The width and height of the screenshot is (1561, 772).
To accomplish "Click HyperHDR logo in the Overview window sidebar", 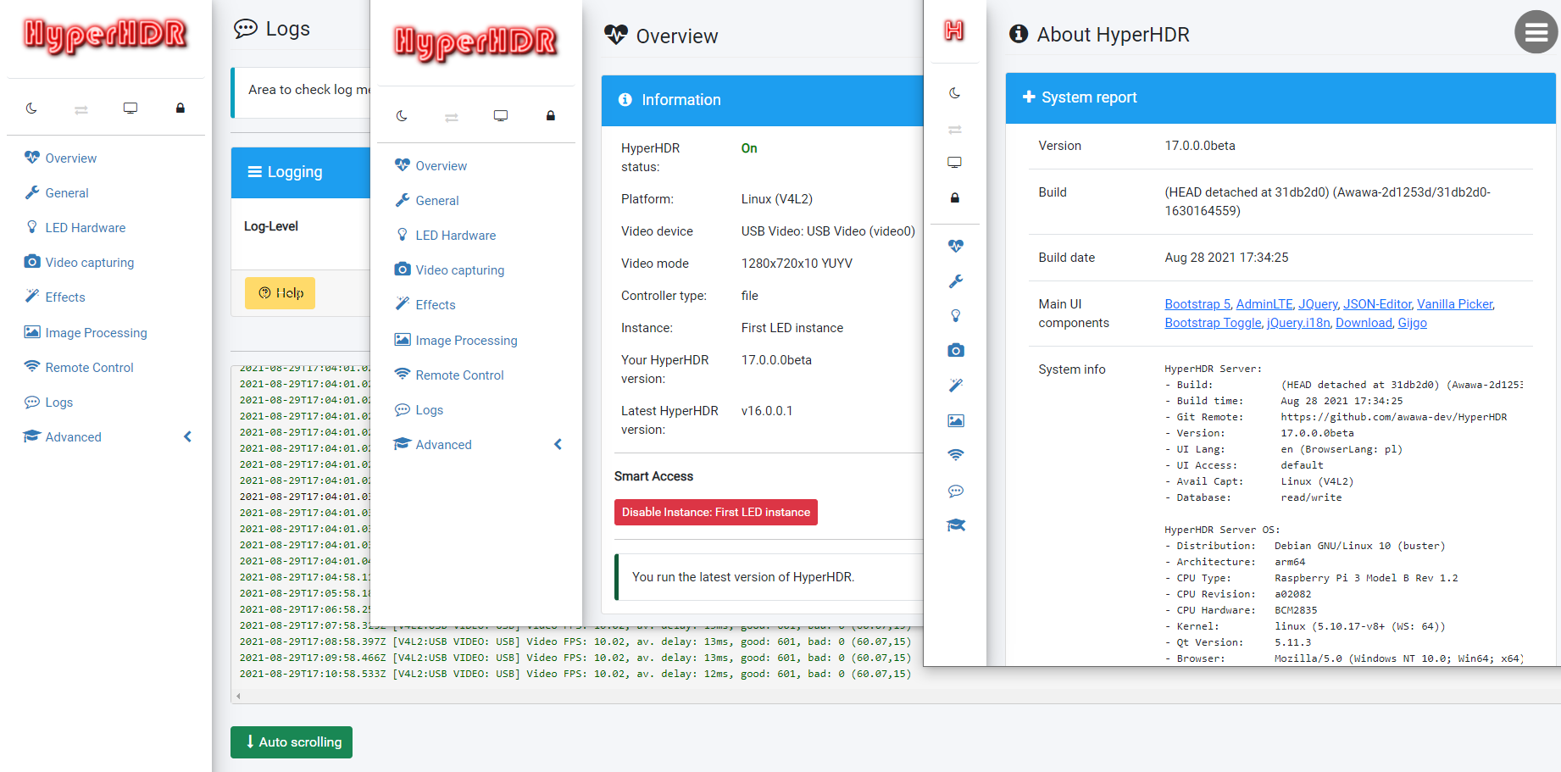I will pyautogui.click(x=476, y=42).
